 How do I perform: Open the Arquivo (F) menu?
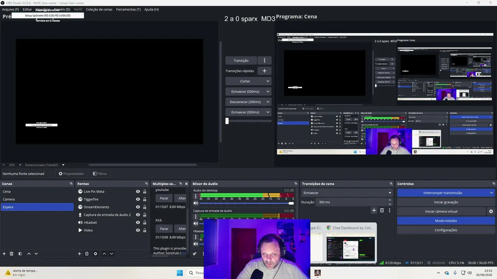click(x=10, y=9)
